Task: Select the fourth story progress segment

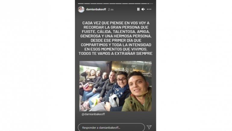Action: 100,4
